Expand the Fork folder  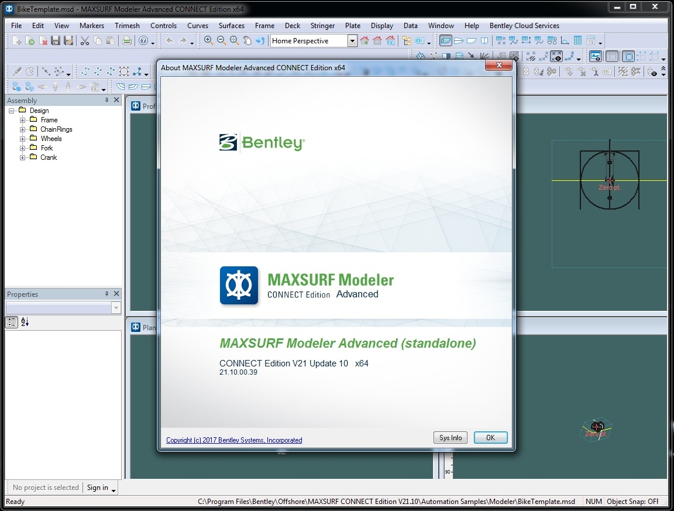point(22,149)
